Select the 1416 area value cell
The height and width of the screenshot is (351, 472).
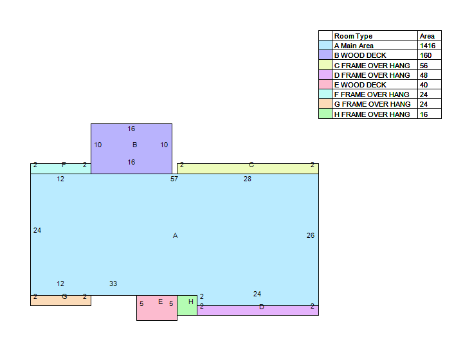pyautogui.click(x=428, y=46)
